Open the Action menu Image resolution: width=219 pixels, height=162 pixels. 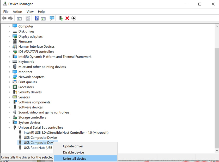[x=17, y=12]
